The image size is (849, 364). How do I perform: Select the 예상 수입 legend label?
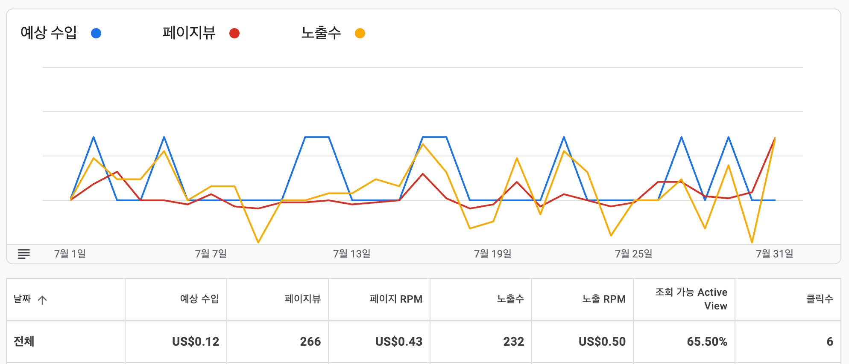(x=49, y=33)
